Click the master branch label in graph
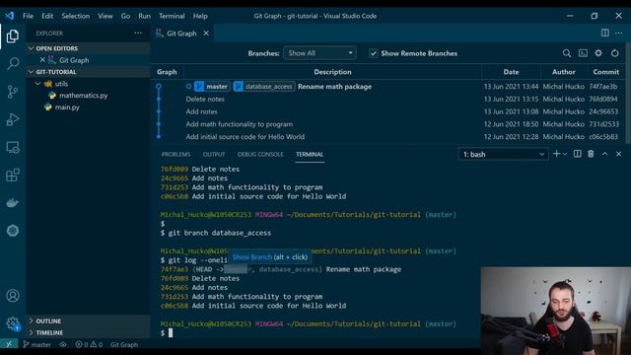This screenshot has width=631, height=355. (212, 87)
